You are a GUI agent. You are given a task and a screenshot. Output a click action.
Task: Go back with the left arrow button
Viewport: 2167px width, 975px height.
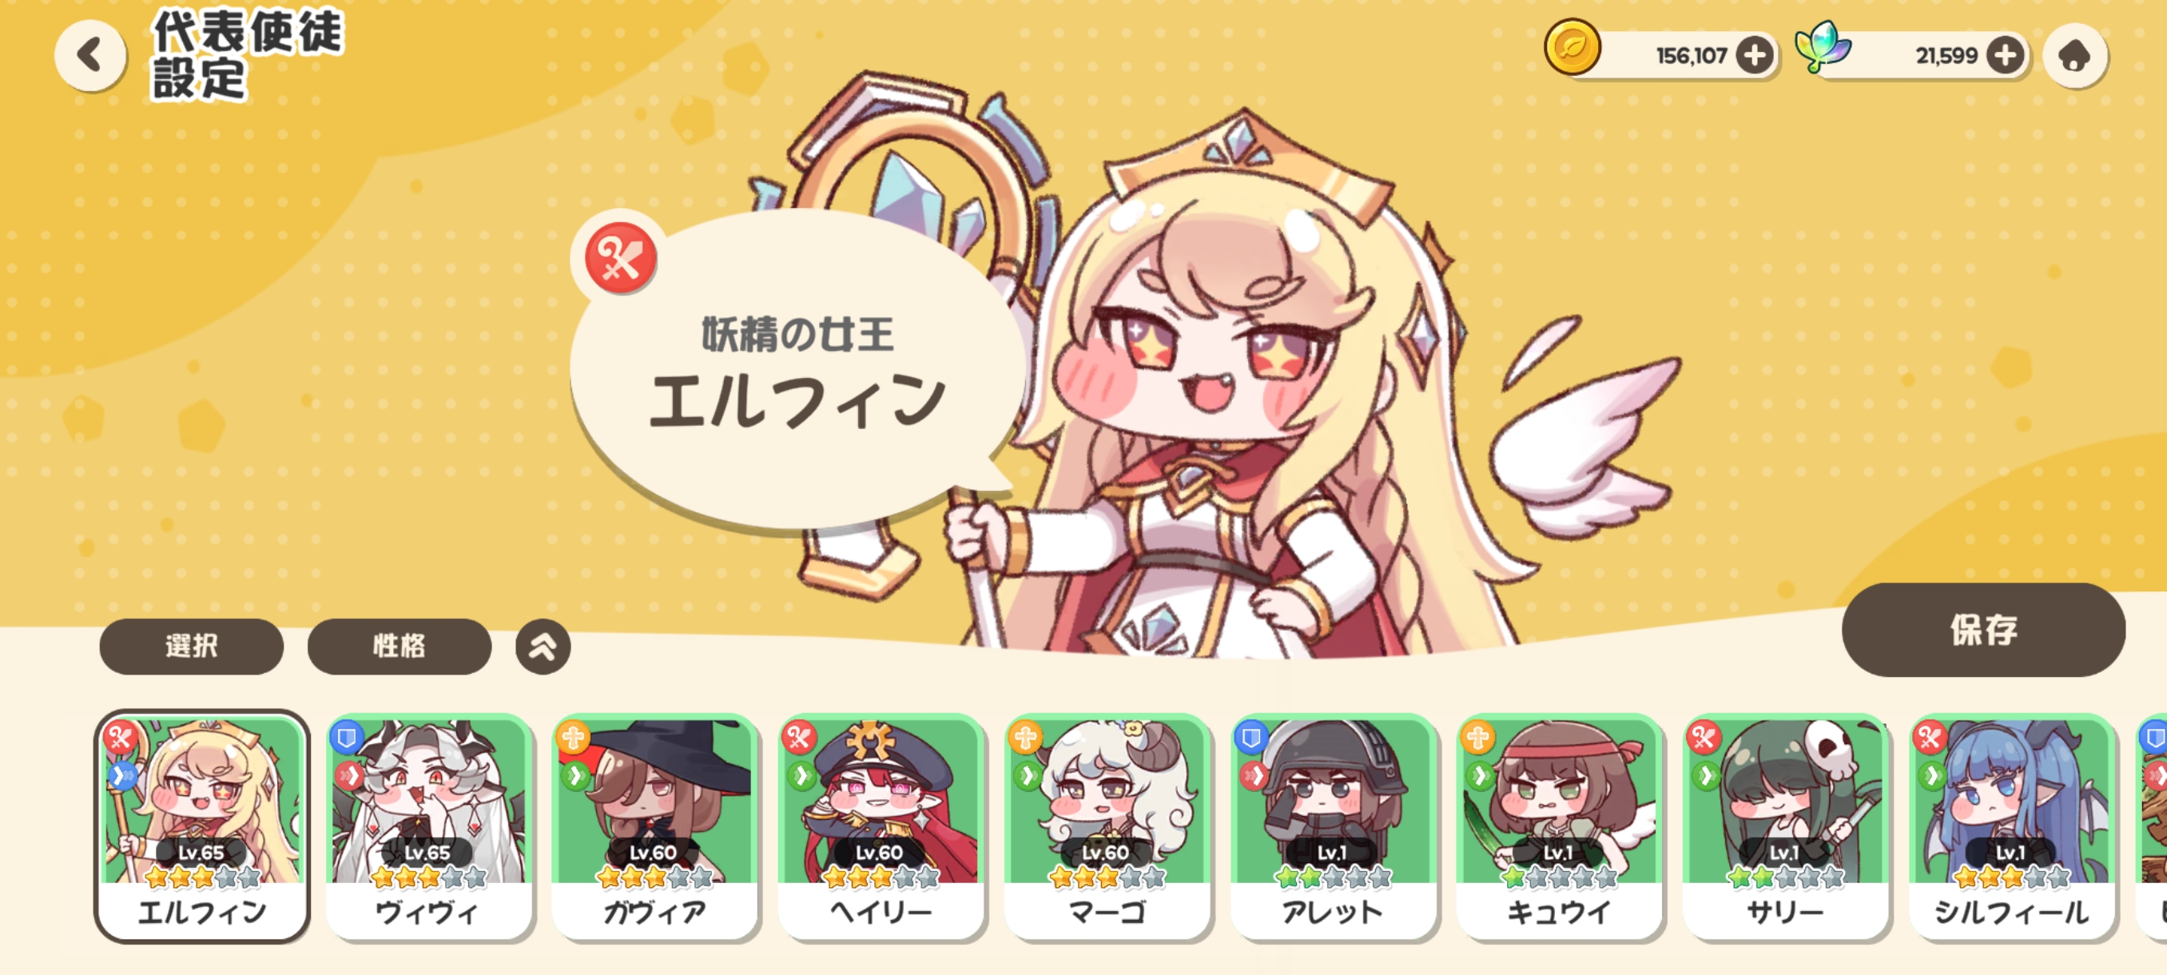[x=90, y=55]
